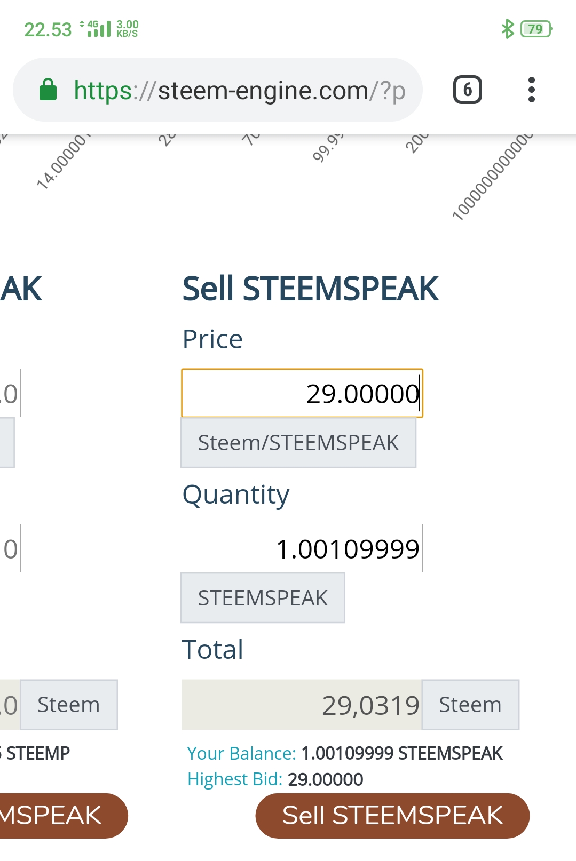Click the partially visible Buy STEEMSPEAK button
Viewport: 576px width, 861px height.
63,816
